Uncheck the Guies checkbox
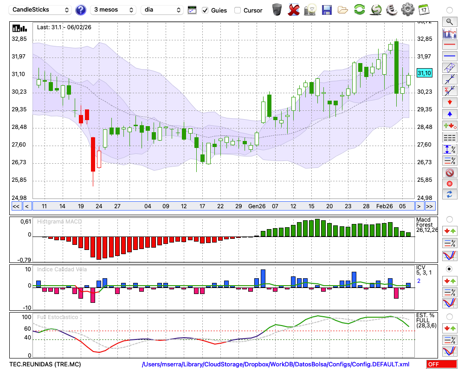464x371 pixels. point(205,10)
